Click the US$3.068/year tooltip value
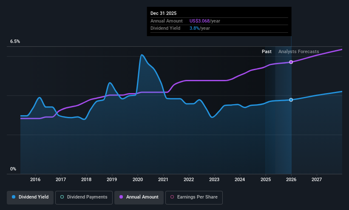Viewport: 349px width, 210px height. coord(205,21)
